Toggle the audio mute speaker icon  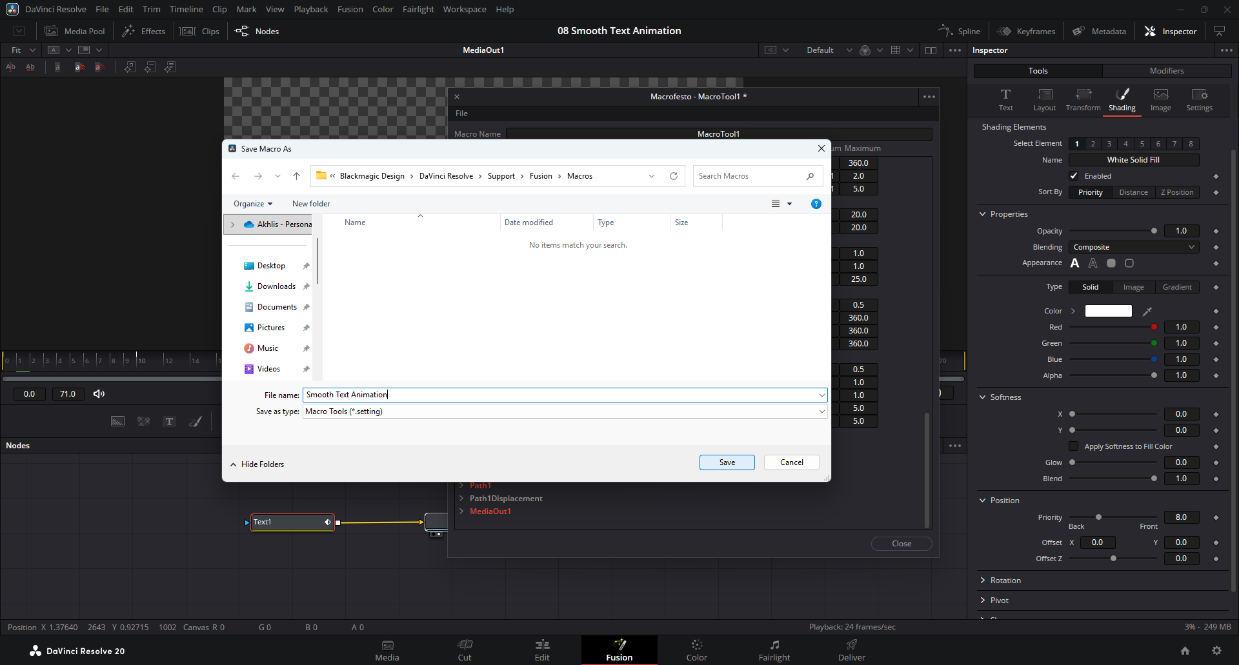pos(99,394)
